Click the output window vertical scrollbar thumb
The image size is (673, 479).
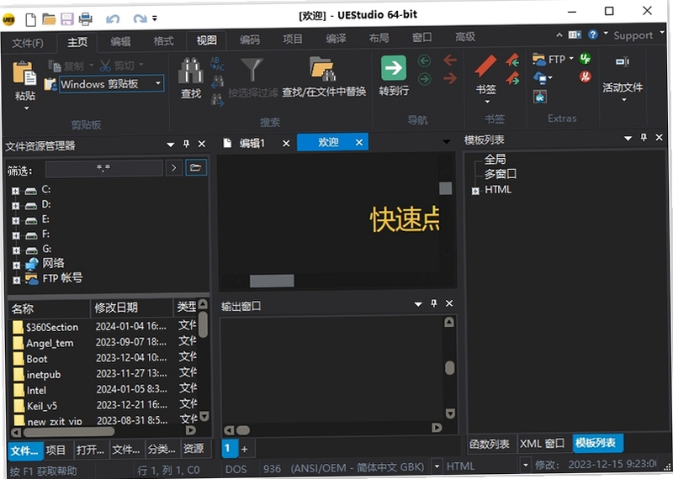tap(449, 367)
